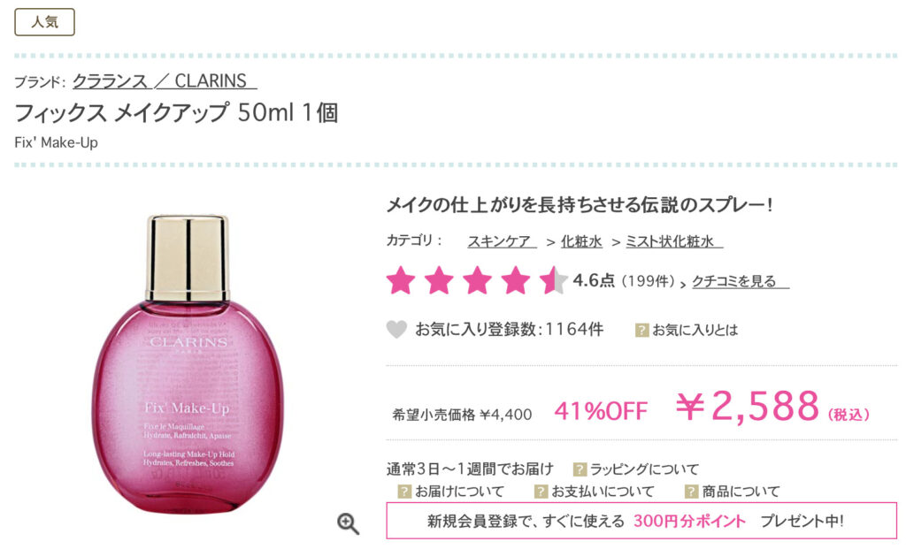Click the magnifier zoom icon under product image
The width and height of the screenshot is (906, 549).
(348, 523)
